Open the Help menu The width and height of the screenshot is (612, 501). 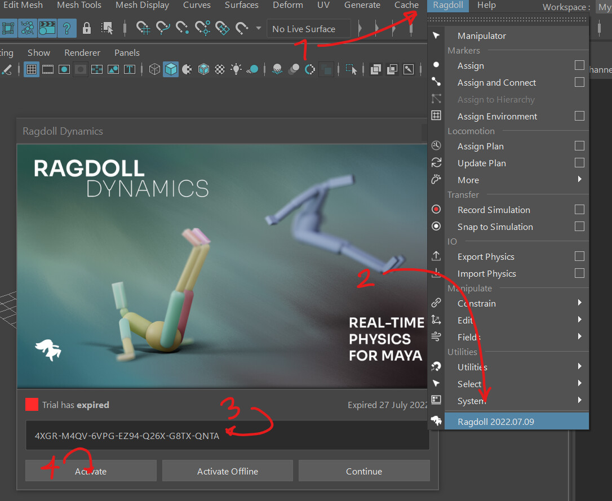coord(486,6)
